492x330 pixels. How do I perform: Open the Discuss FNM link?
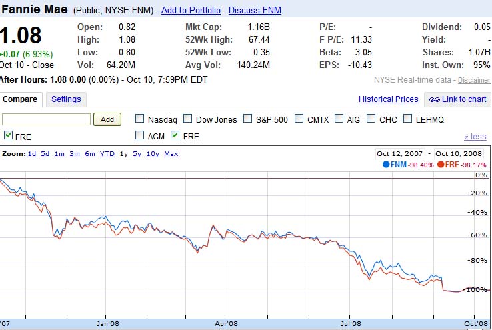(255, 11)
